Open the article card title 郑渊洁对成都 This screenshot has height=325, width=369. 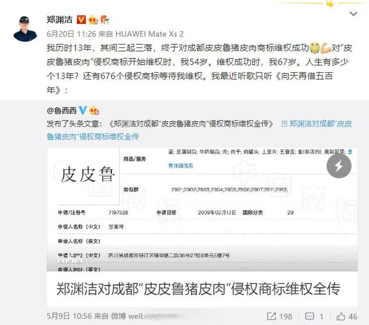(198, 289)
